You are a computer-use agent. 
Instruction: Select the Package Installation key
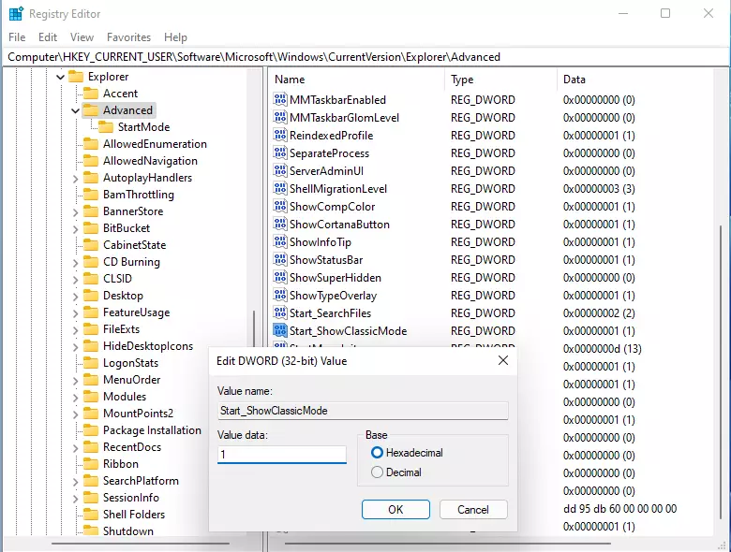[x=152, y=429]
